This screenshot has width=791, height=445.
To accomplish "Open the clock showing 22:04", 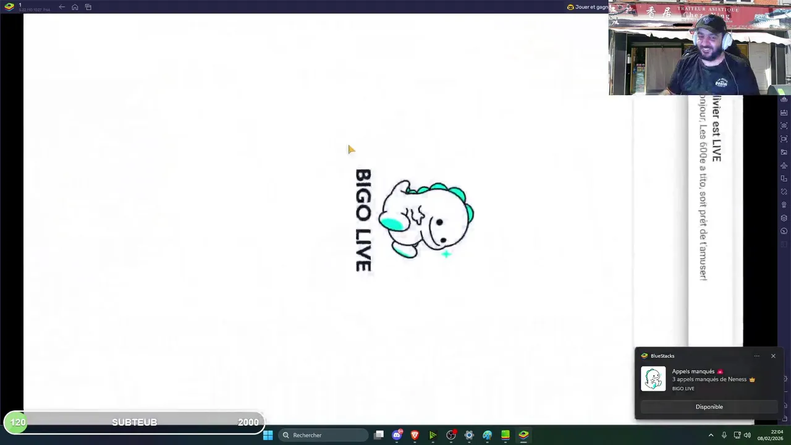I will 771,435.
